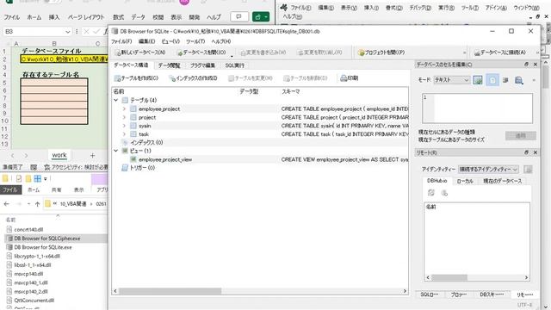The height and width of the screenshot is (310, 551).
Task: Select the トリガー (0) tree item
Action: click(142, 168)
